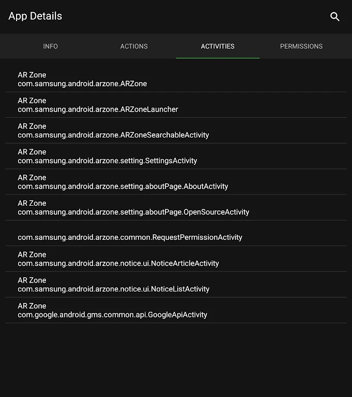Open the Actions tab
The image size is (352, 397).
click(134, 47)
